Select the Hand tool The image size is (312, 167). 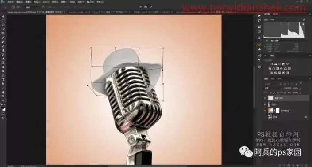coord(3,92)
